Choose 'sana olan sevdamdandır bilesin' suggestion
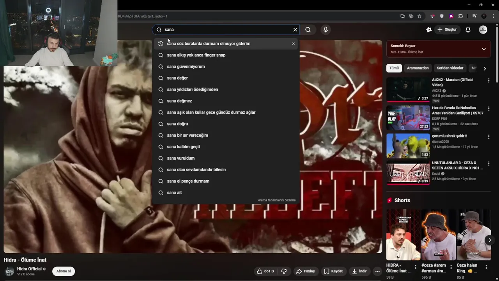This screenshot has height=281, width=499. click(x=226, y=169)
